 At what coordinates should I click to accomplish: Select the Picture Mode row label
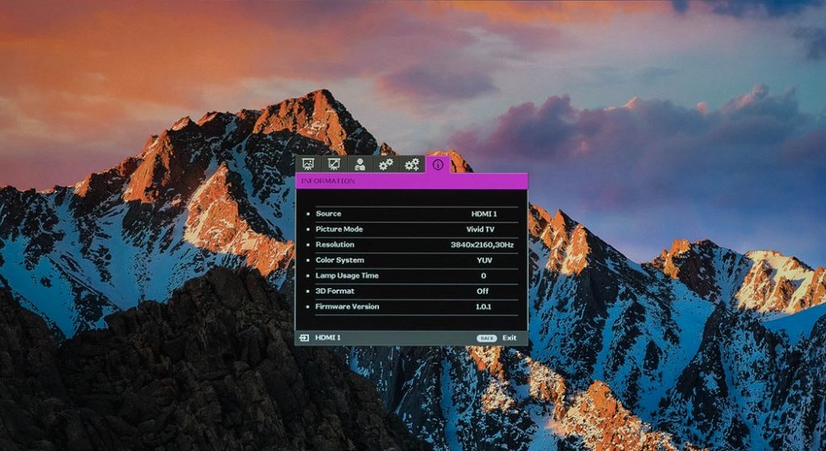pos(339,229)
